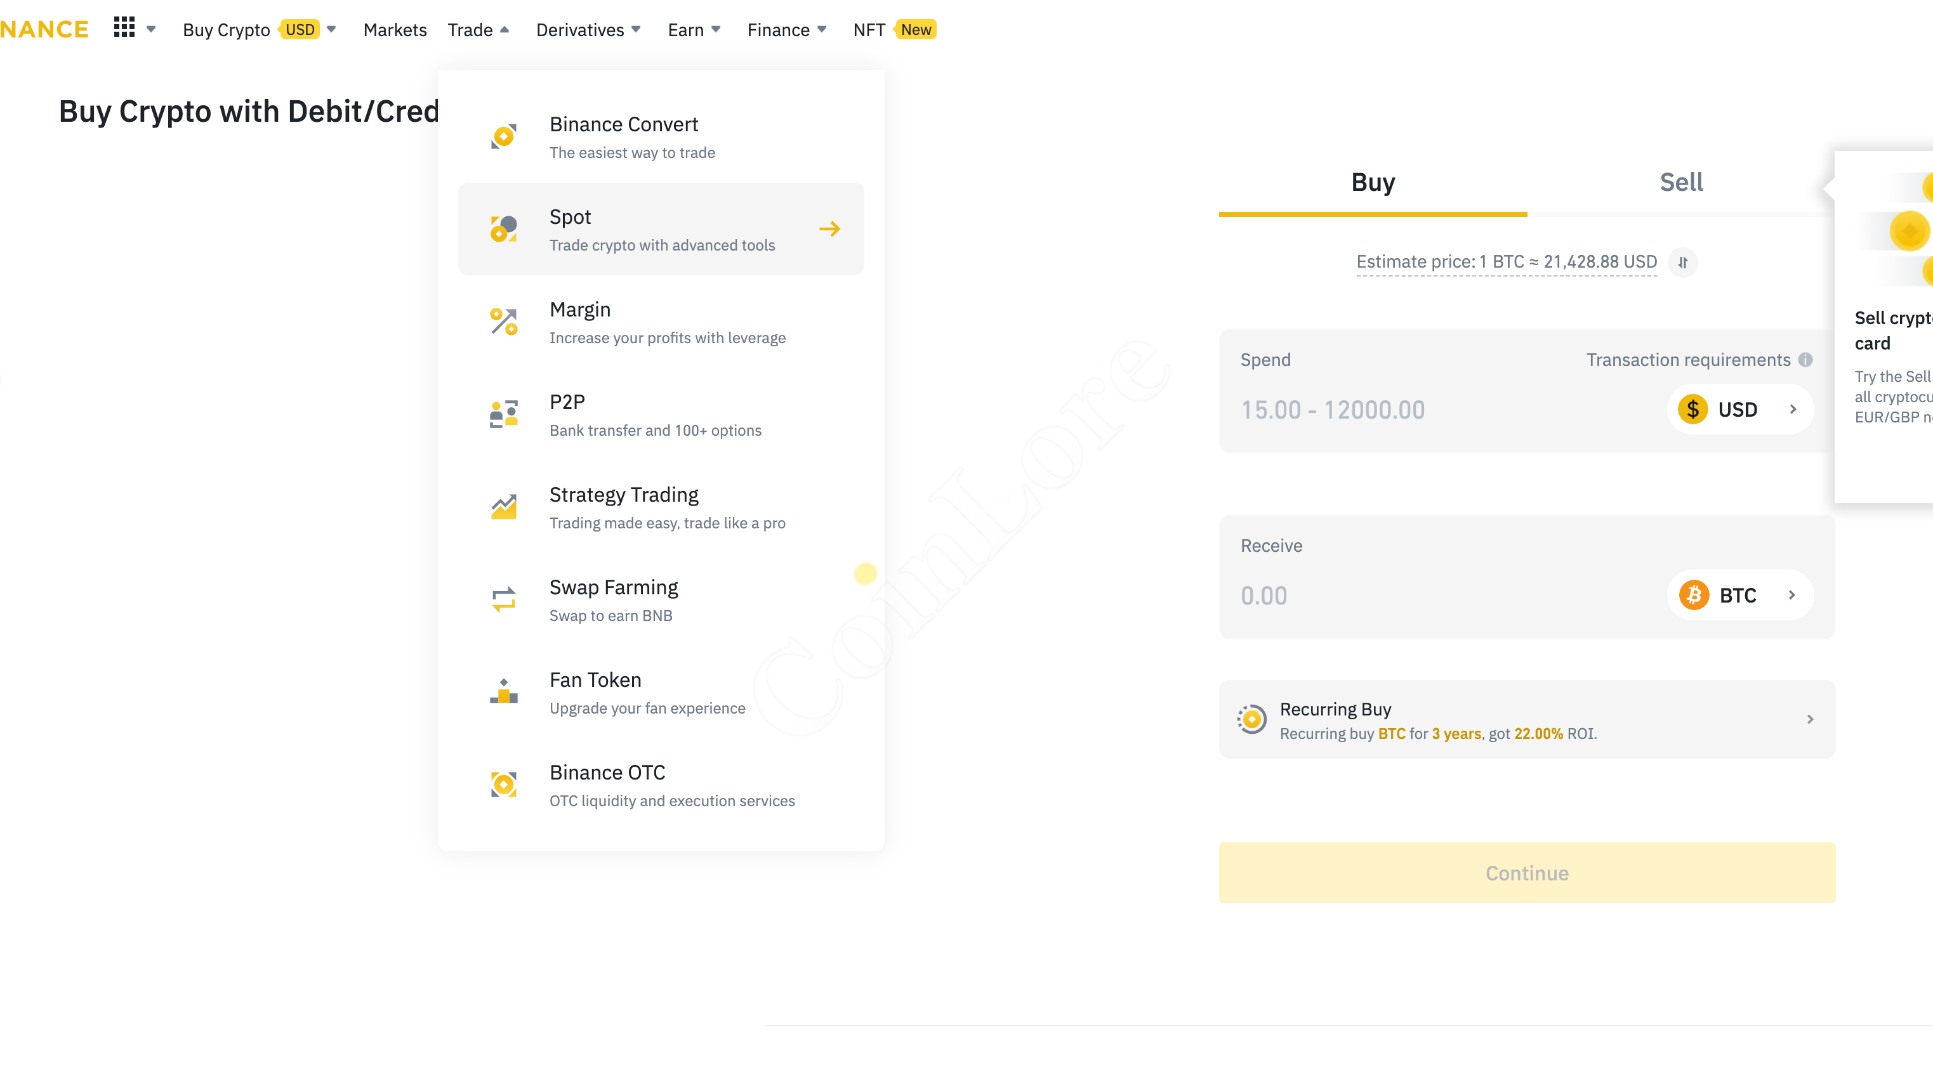Collapse the Trade menu
The width and height of the screenshot is (1933, 1077).
pos(470,30)
